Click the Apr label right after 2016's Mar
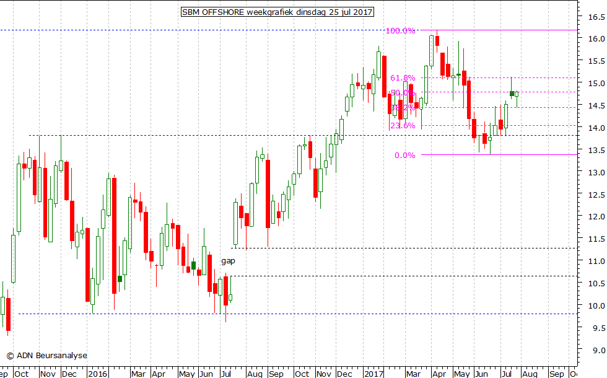 tap(159, 374)
